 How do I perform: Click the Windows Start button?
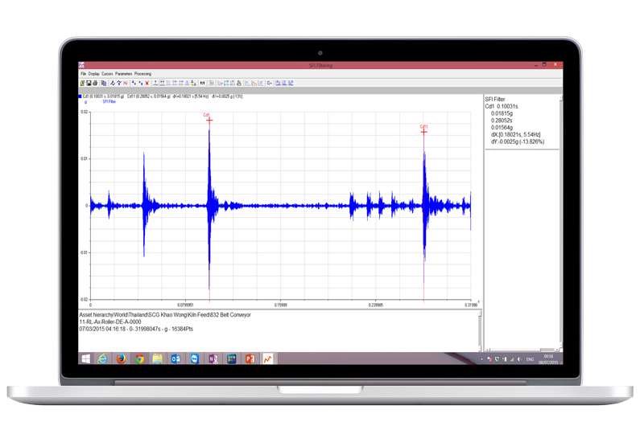pos(85,358)
